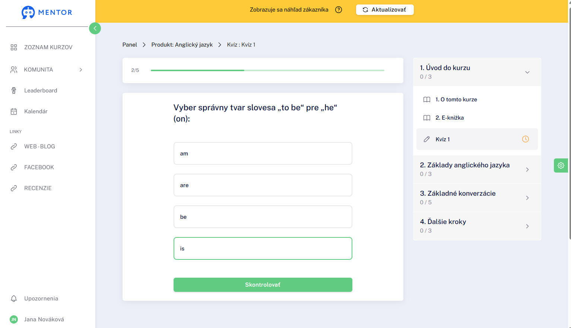Click the Aktualizovať button

click(x=385, y=10)
